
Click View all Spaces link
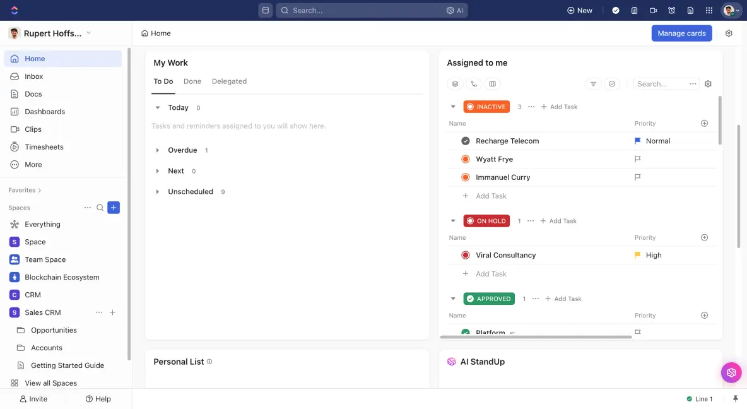click(x=50, y=383)
